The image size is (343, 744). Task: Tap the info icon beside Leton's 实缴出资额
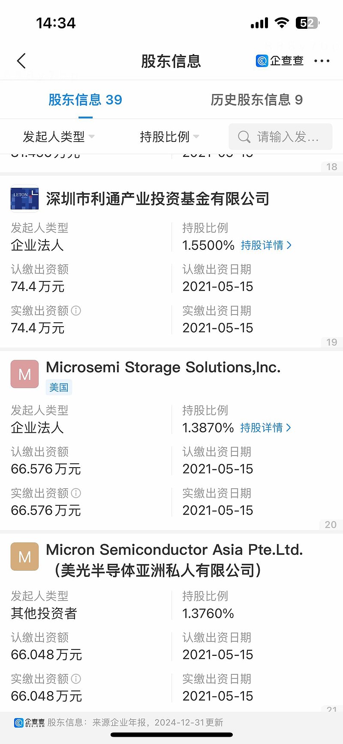pos(76,311)
